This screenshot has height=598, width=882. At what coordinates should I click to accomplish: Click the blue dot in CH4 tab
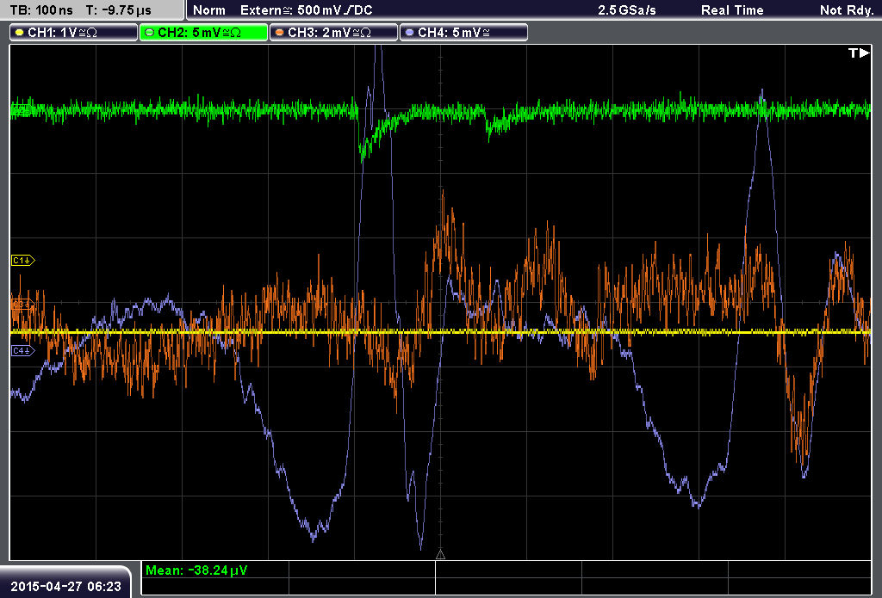[409, 33]
